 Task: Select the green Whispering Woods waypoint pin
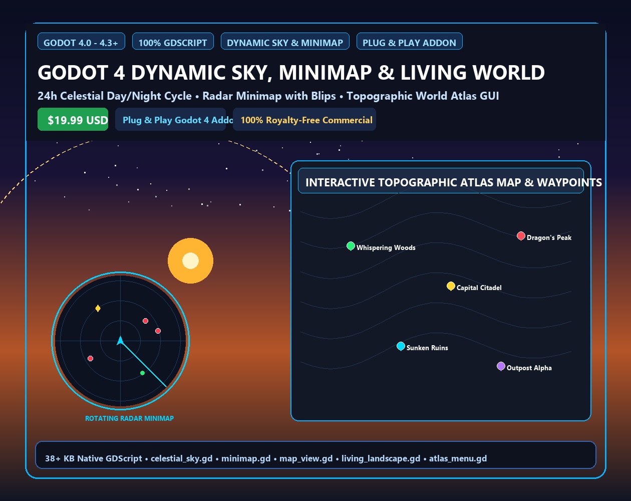[x=351, y=246]
